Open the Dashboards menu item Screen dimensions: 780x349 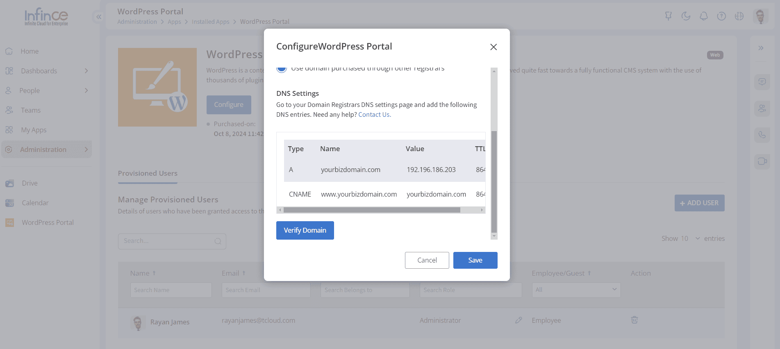tap(39, 71)
